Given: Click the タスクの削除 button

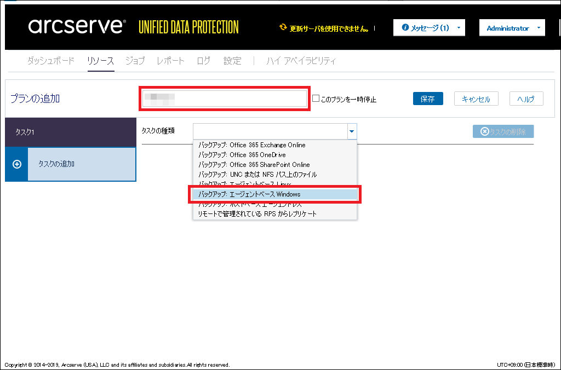Looking at the screenshot, I should [x=503, y=131].
